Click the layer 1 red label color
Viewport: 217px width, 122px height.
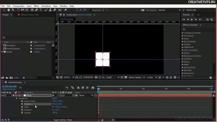(16, 96)
